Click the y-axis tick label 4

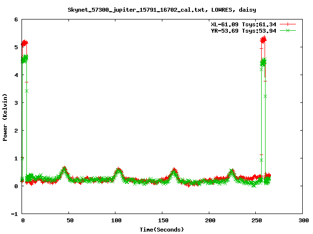pyautogui.click(x=16, y=75)
